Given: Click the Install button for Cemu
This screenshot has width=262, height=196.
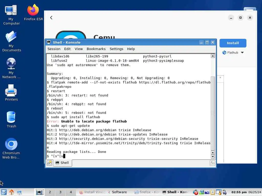Looking at the screenshot, I should coord(233,43).
